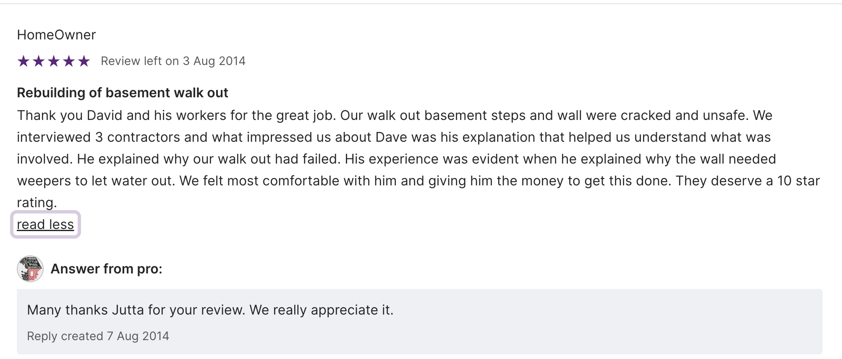This screenshot has width=842, height=359.
Task: Click the word "rating." ending the review
Action: click(x=37, y=203)
